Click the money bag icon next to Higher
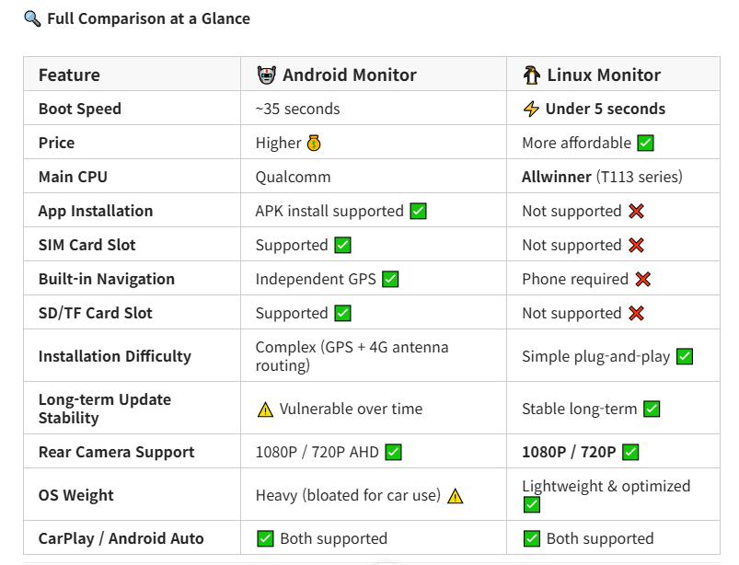 (314, 144)
